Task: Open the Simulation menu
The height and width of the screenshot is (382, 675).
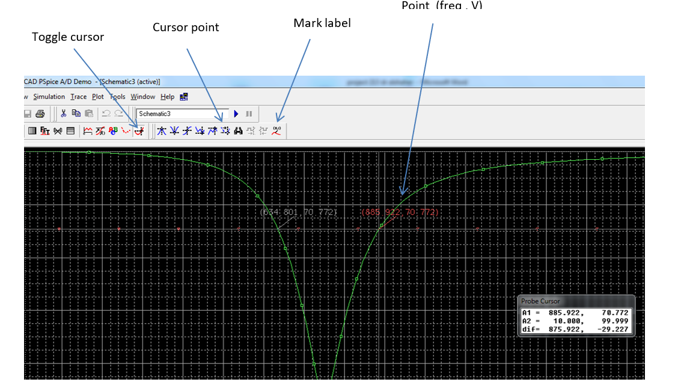Action: coord(49,96)
